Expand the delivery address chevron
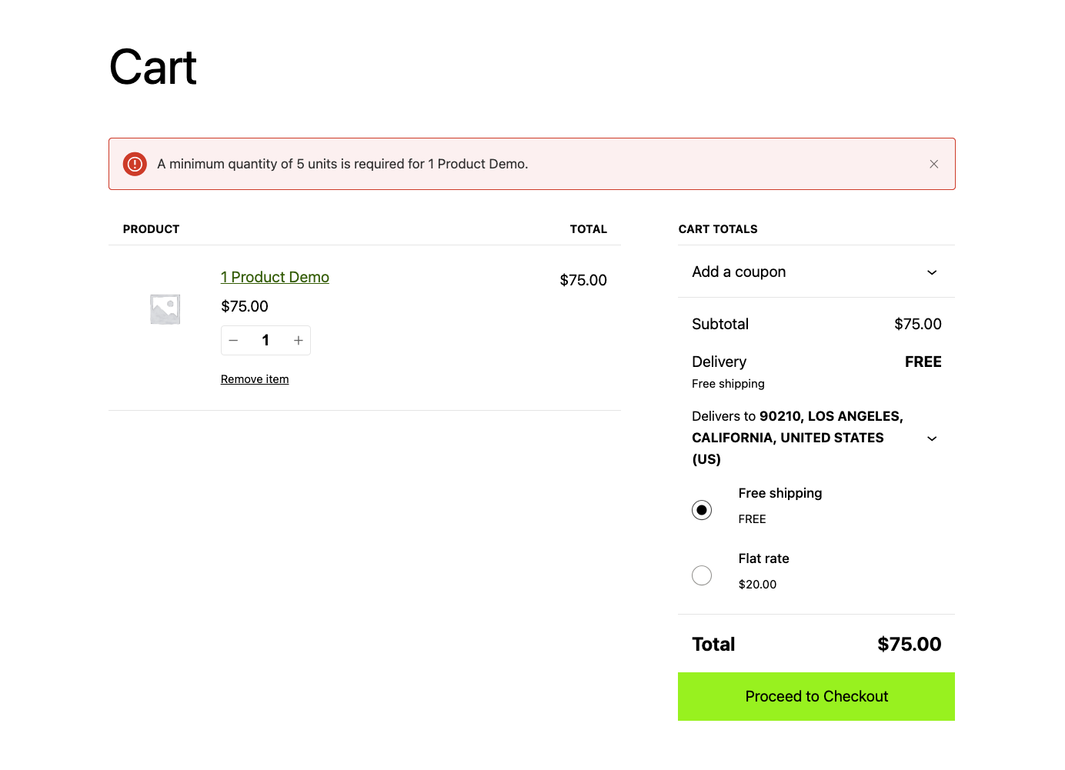This screenshot has height=770, width=1065. point(931,438)
